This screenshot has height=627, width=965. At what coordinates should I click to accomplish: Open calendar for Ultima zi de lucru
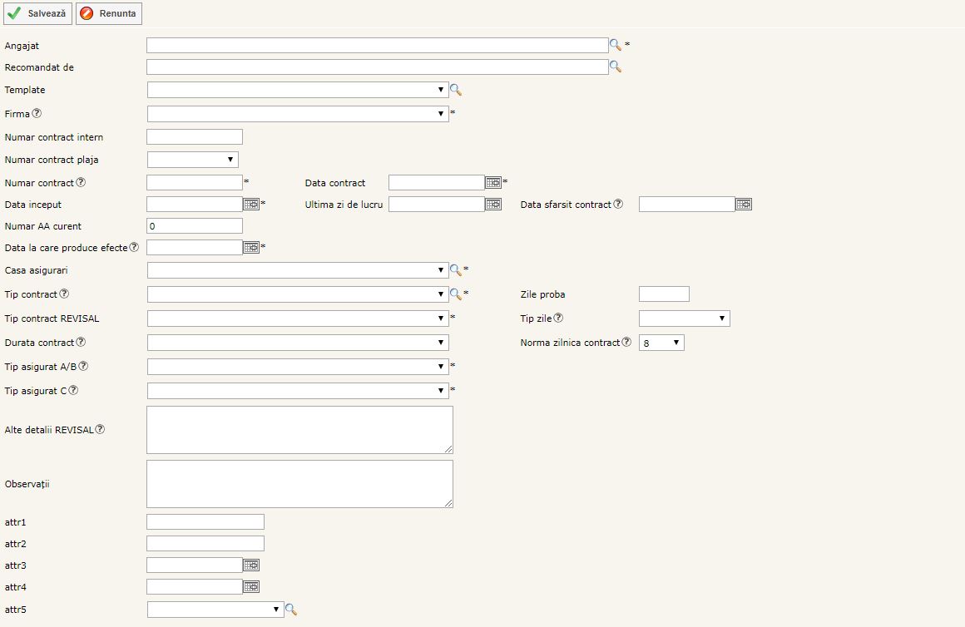493,205
